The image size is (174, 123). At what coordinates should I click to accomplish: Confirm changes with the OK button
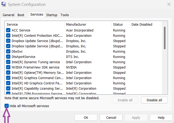86,117
